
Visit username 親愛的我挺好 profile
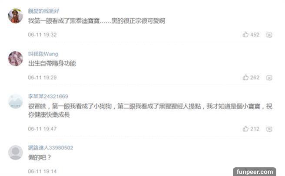point(43,11)
